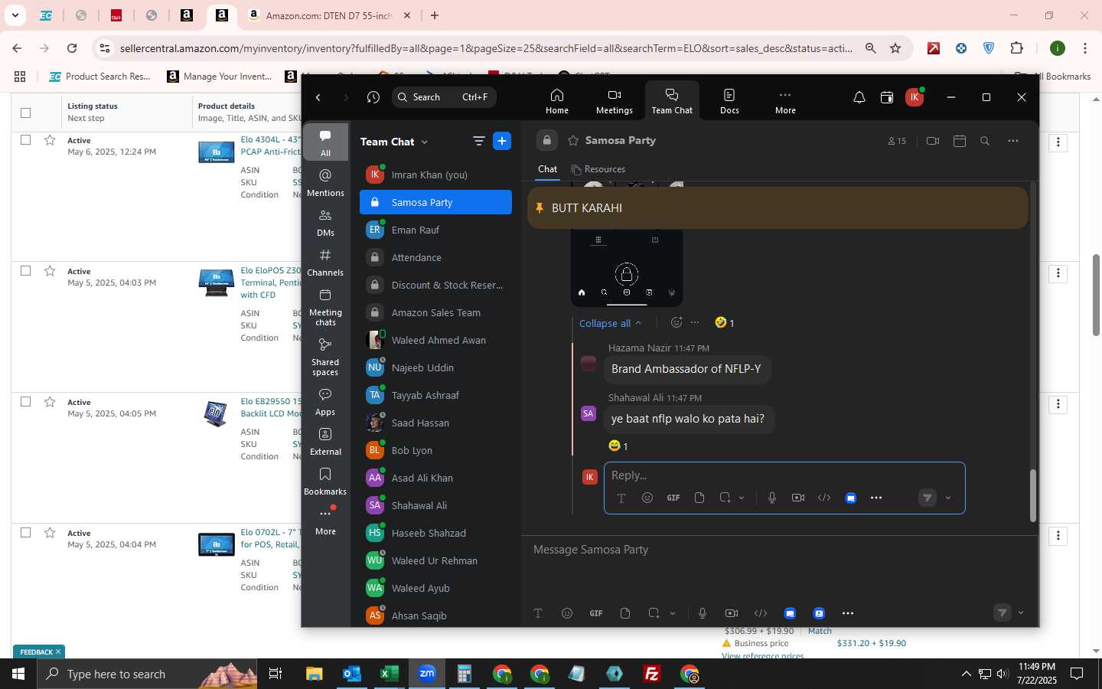Expand screenshot options arrow in main message box
Image resolution: width=1102 pixels, height=689 pixels.
[x=673, y=613]
